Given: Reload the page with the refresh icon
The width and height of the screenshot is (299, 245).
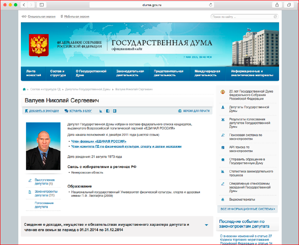Looking at the screenshot, I should (211, 5).
